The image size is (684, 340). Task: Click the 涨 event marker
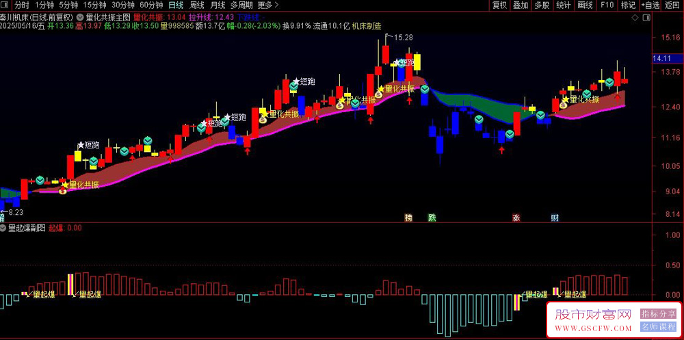tap(516, 218)
